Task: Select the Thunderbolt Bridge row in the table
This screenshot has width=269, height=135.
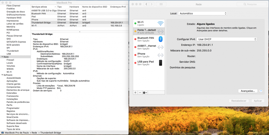Action: click(x=80, y=23)
